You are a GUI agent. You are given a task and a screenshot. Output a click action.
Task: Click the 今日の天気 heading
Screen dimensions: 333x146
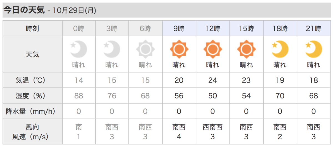click(x=24, y=10)
